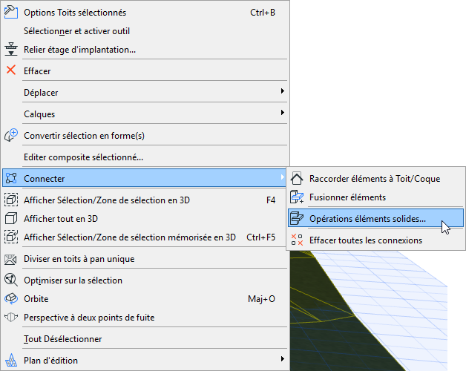Click the Options Toits sélectionnés hammer icon
The image size is (466, 371).
pos(11,12)
